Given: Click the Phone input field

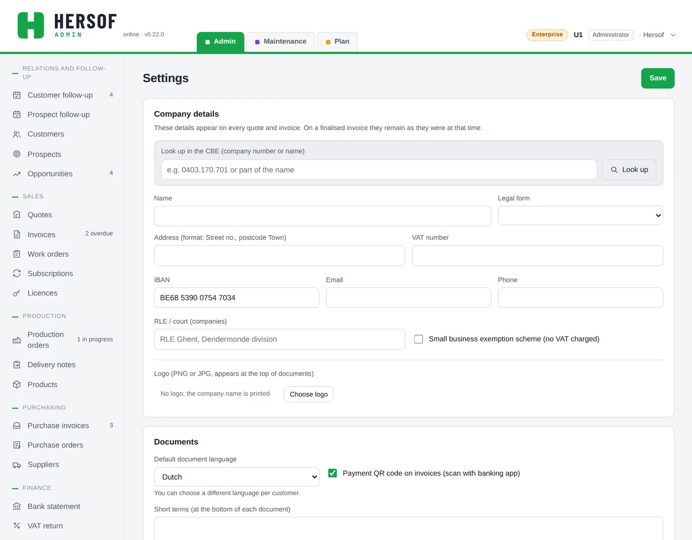Looking at the screenshot, I should click(580, 298).
